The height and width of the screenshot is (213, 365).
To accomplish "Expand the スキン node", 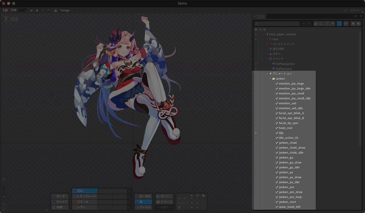I will tap(267, 54).
